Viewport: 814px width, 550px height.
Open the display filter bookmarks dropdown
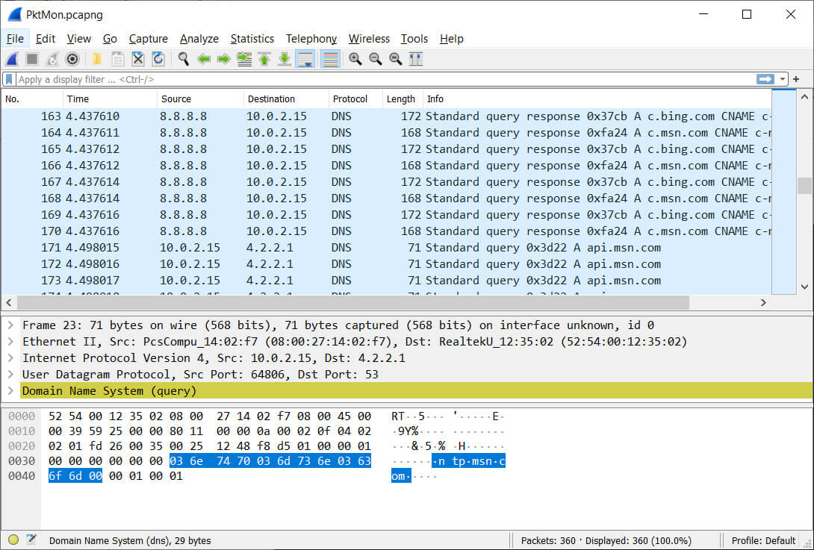[x=8, y=79]
